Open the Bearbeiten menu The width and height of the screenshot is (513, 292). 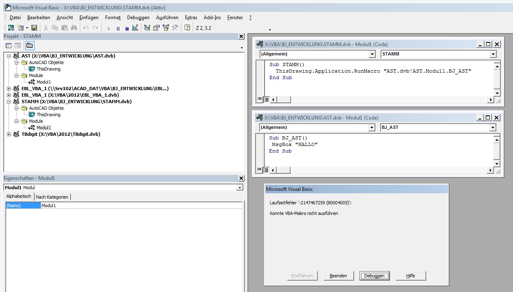[39, 18]
